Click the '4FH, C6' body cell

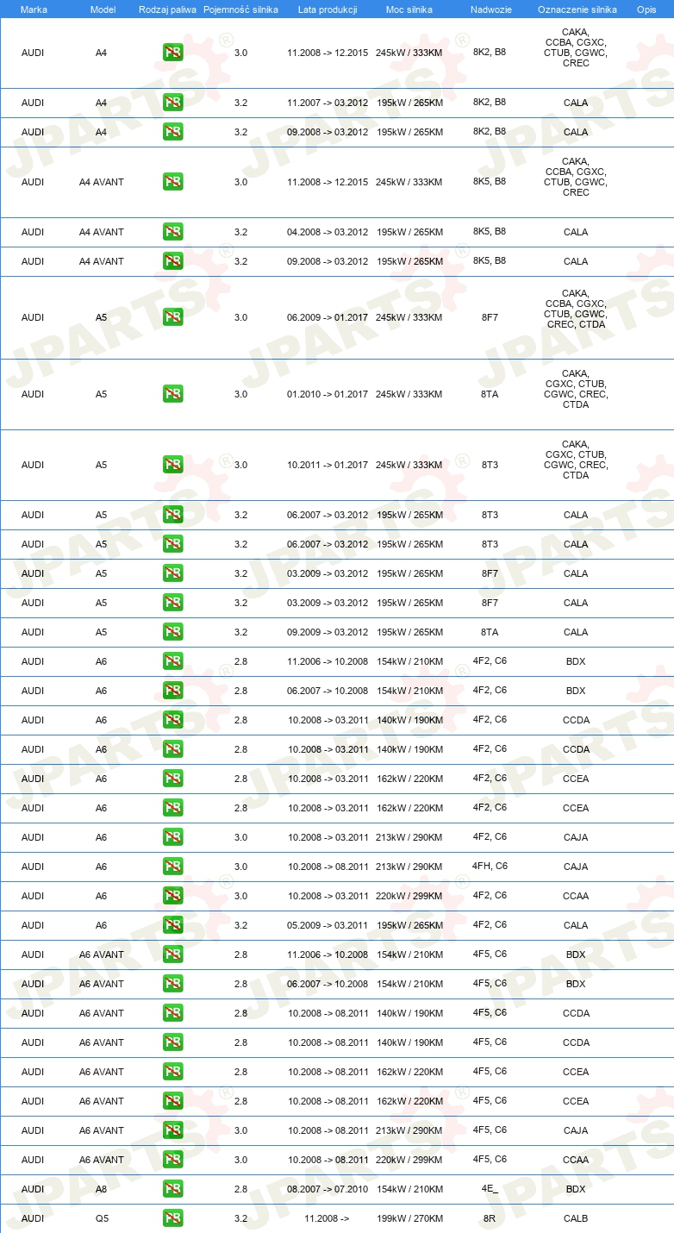pos(490,866)
